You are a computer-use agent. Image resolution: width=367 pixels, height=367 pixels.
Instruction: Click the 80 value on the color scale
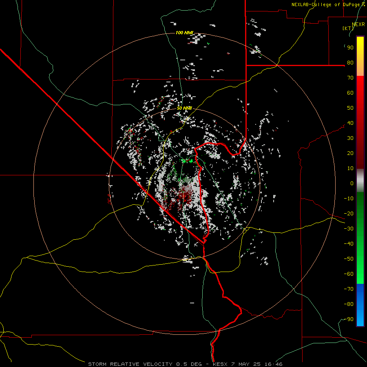(350, 63)
